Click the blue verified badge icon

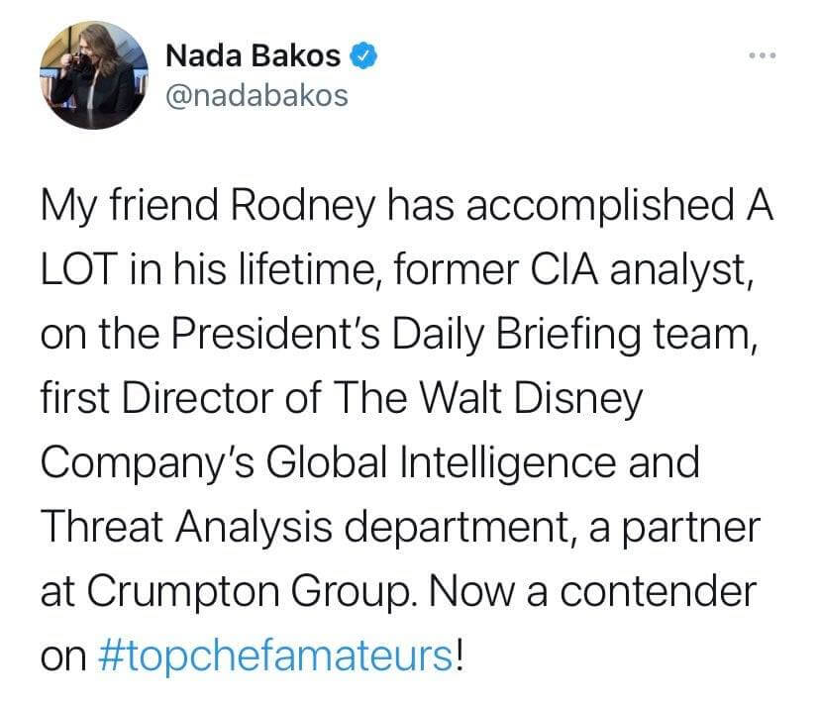(x=365, y=57)
